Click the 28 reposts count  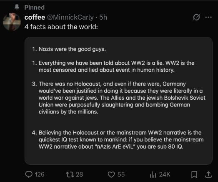(x=79, y=174)
